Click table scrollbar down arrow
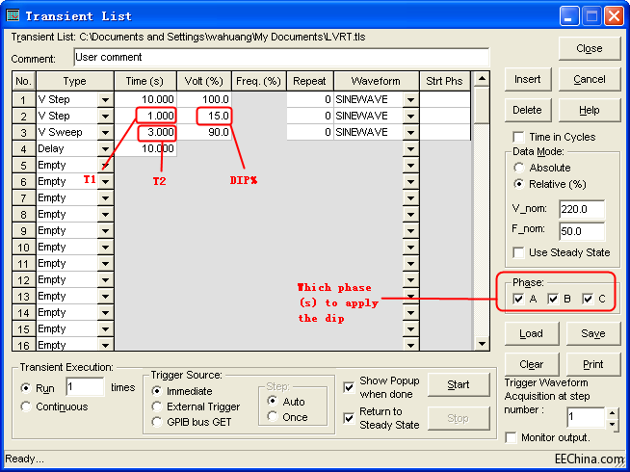The height and width of the screenshot is (472, 630). point(482,344)
